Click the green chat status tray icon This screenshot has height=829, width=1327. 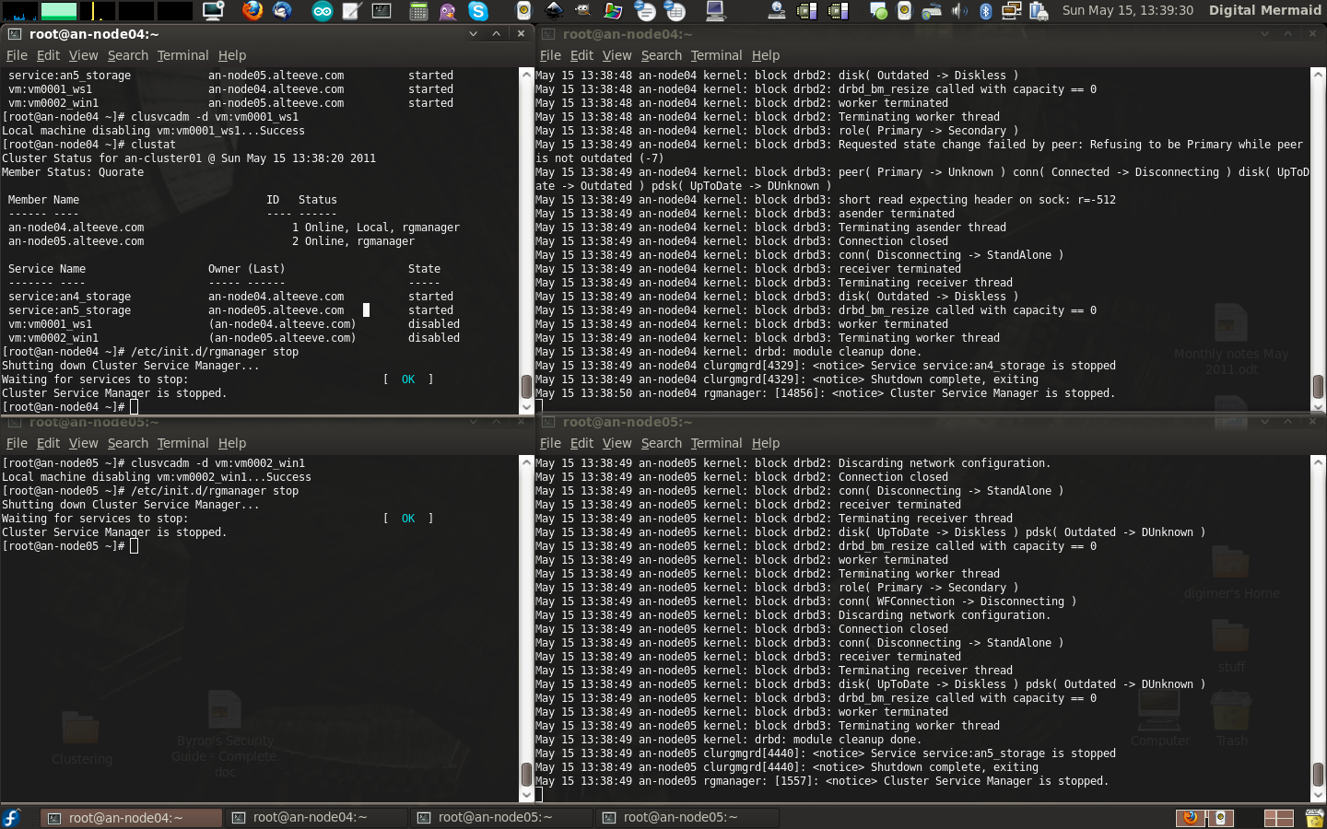click(x=878, y=11)
